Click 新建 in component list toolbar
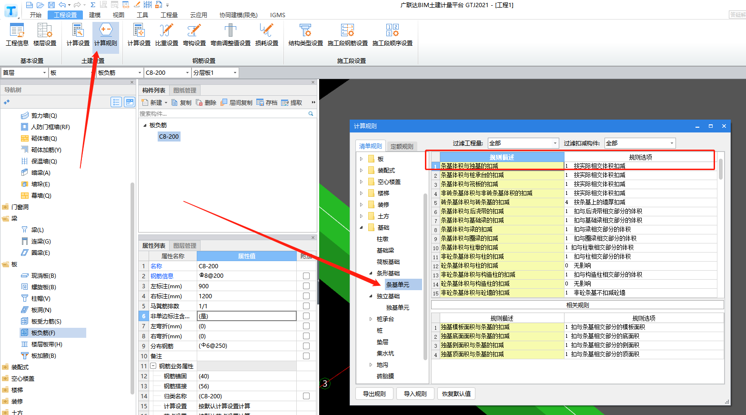Screen dimensions: 746x415 point(152,102)
